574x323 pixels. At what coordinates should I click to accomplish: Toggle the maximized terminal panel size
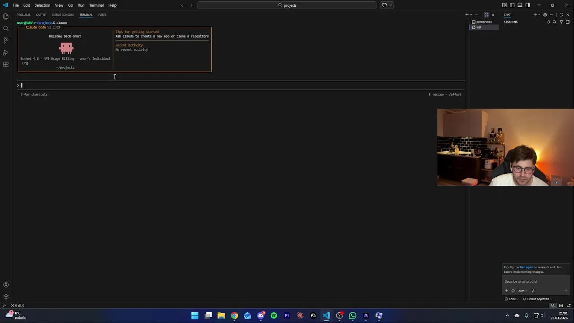pyautogui.click(x=487, y=15)
